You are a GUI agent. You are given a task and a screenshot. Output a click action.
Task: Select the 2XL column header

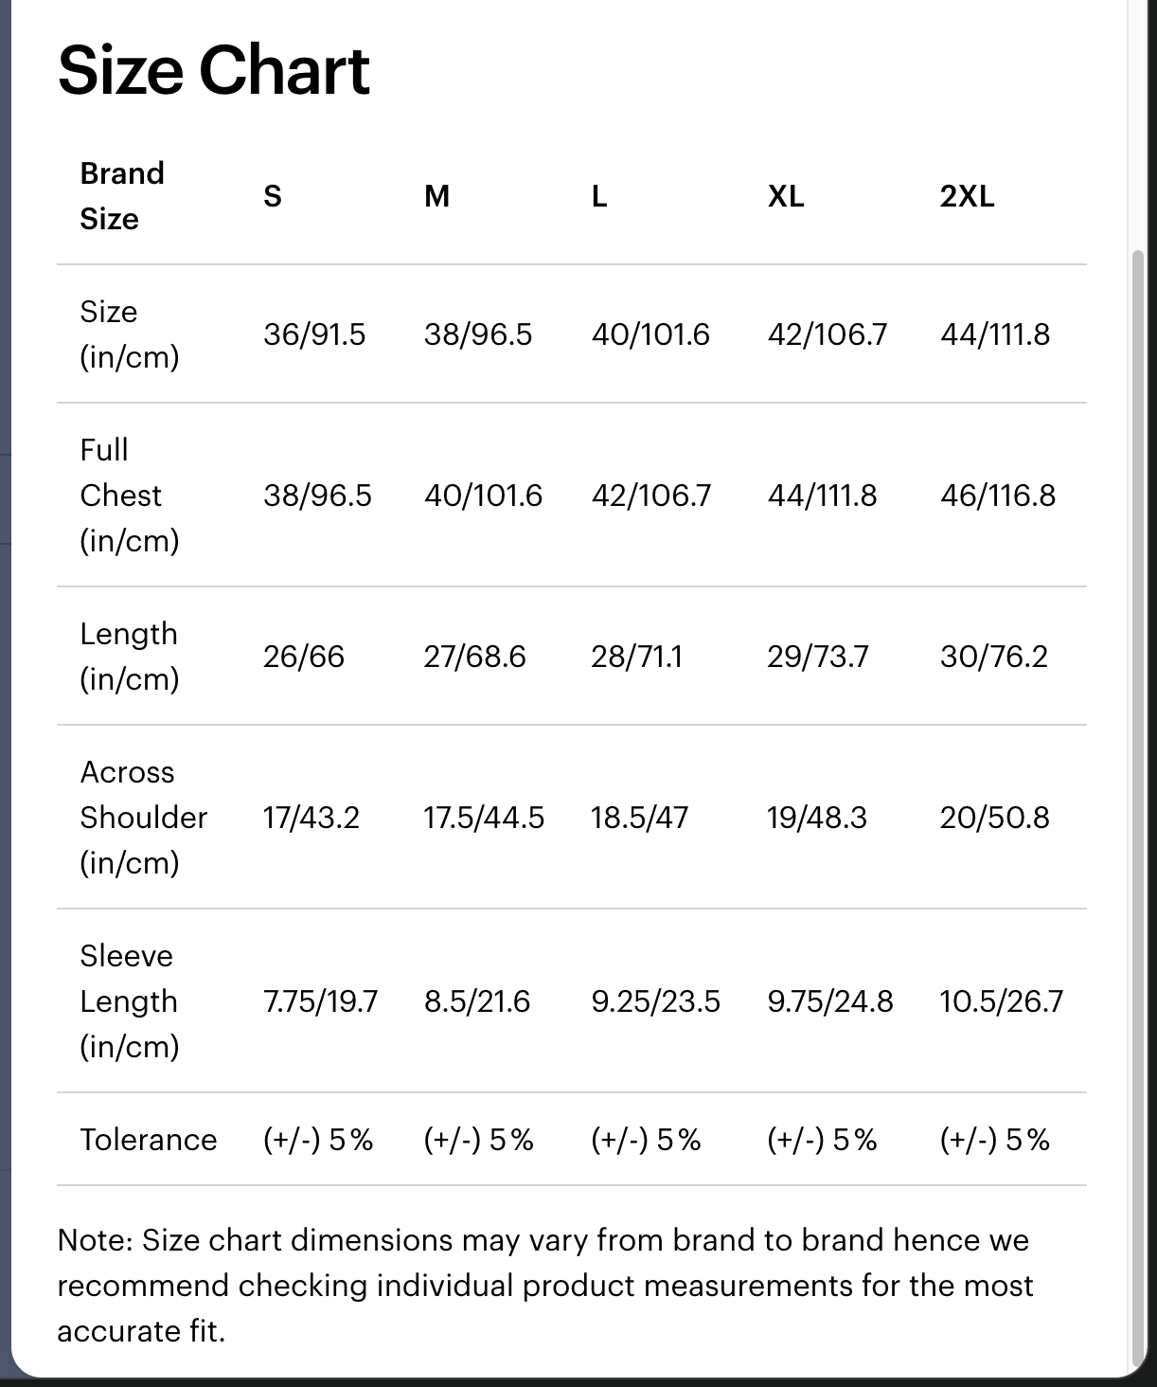click(967, 196)
